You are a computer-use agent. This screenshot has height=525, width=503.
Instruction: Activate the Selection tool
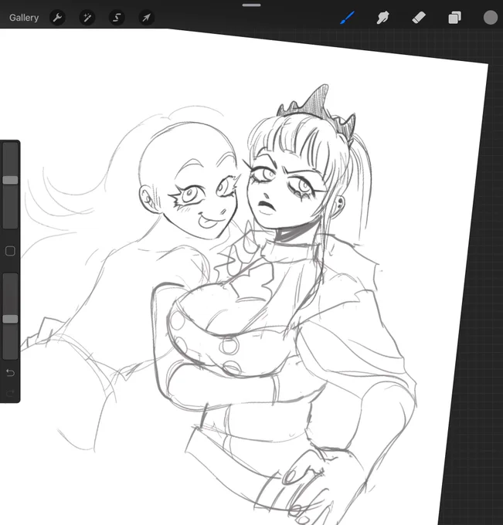click(117, 18)
